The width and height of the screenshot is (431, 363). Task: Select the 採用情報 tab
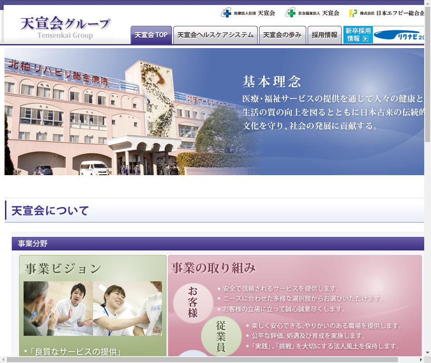[x=324, y=35]
